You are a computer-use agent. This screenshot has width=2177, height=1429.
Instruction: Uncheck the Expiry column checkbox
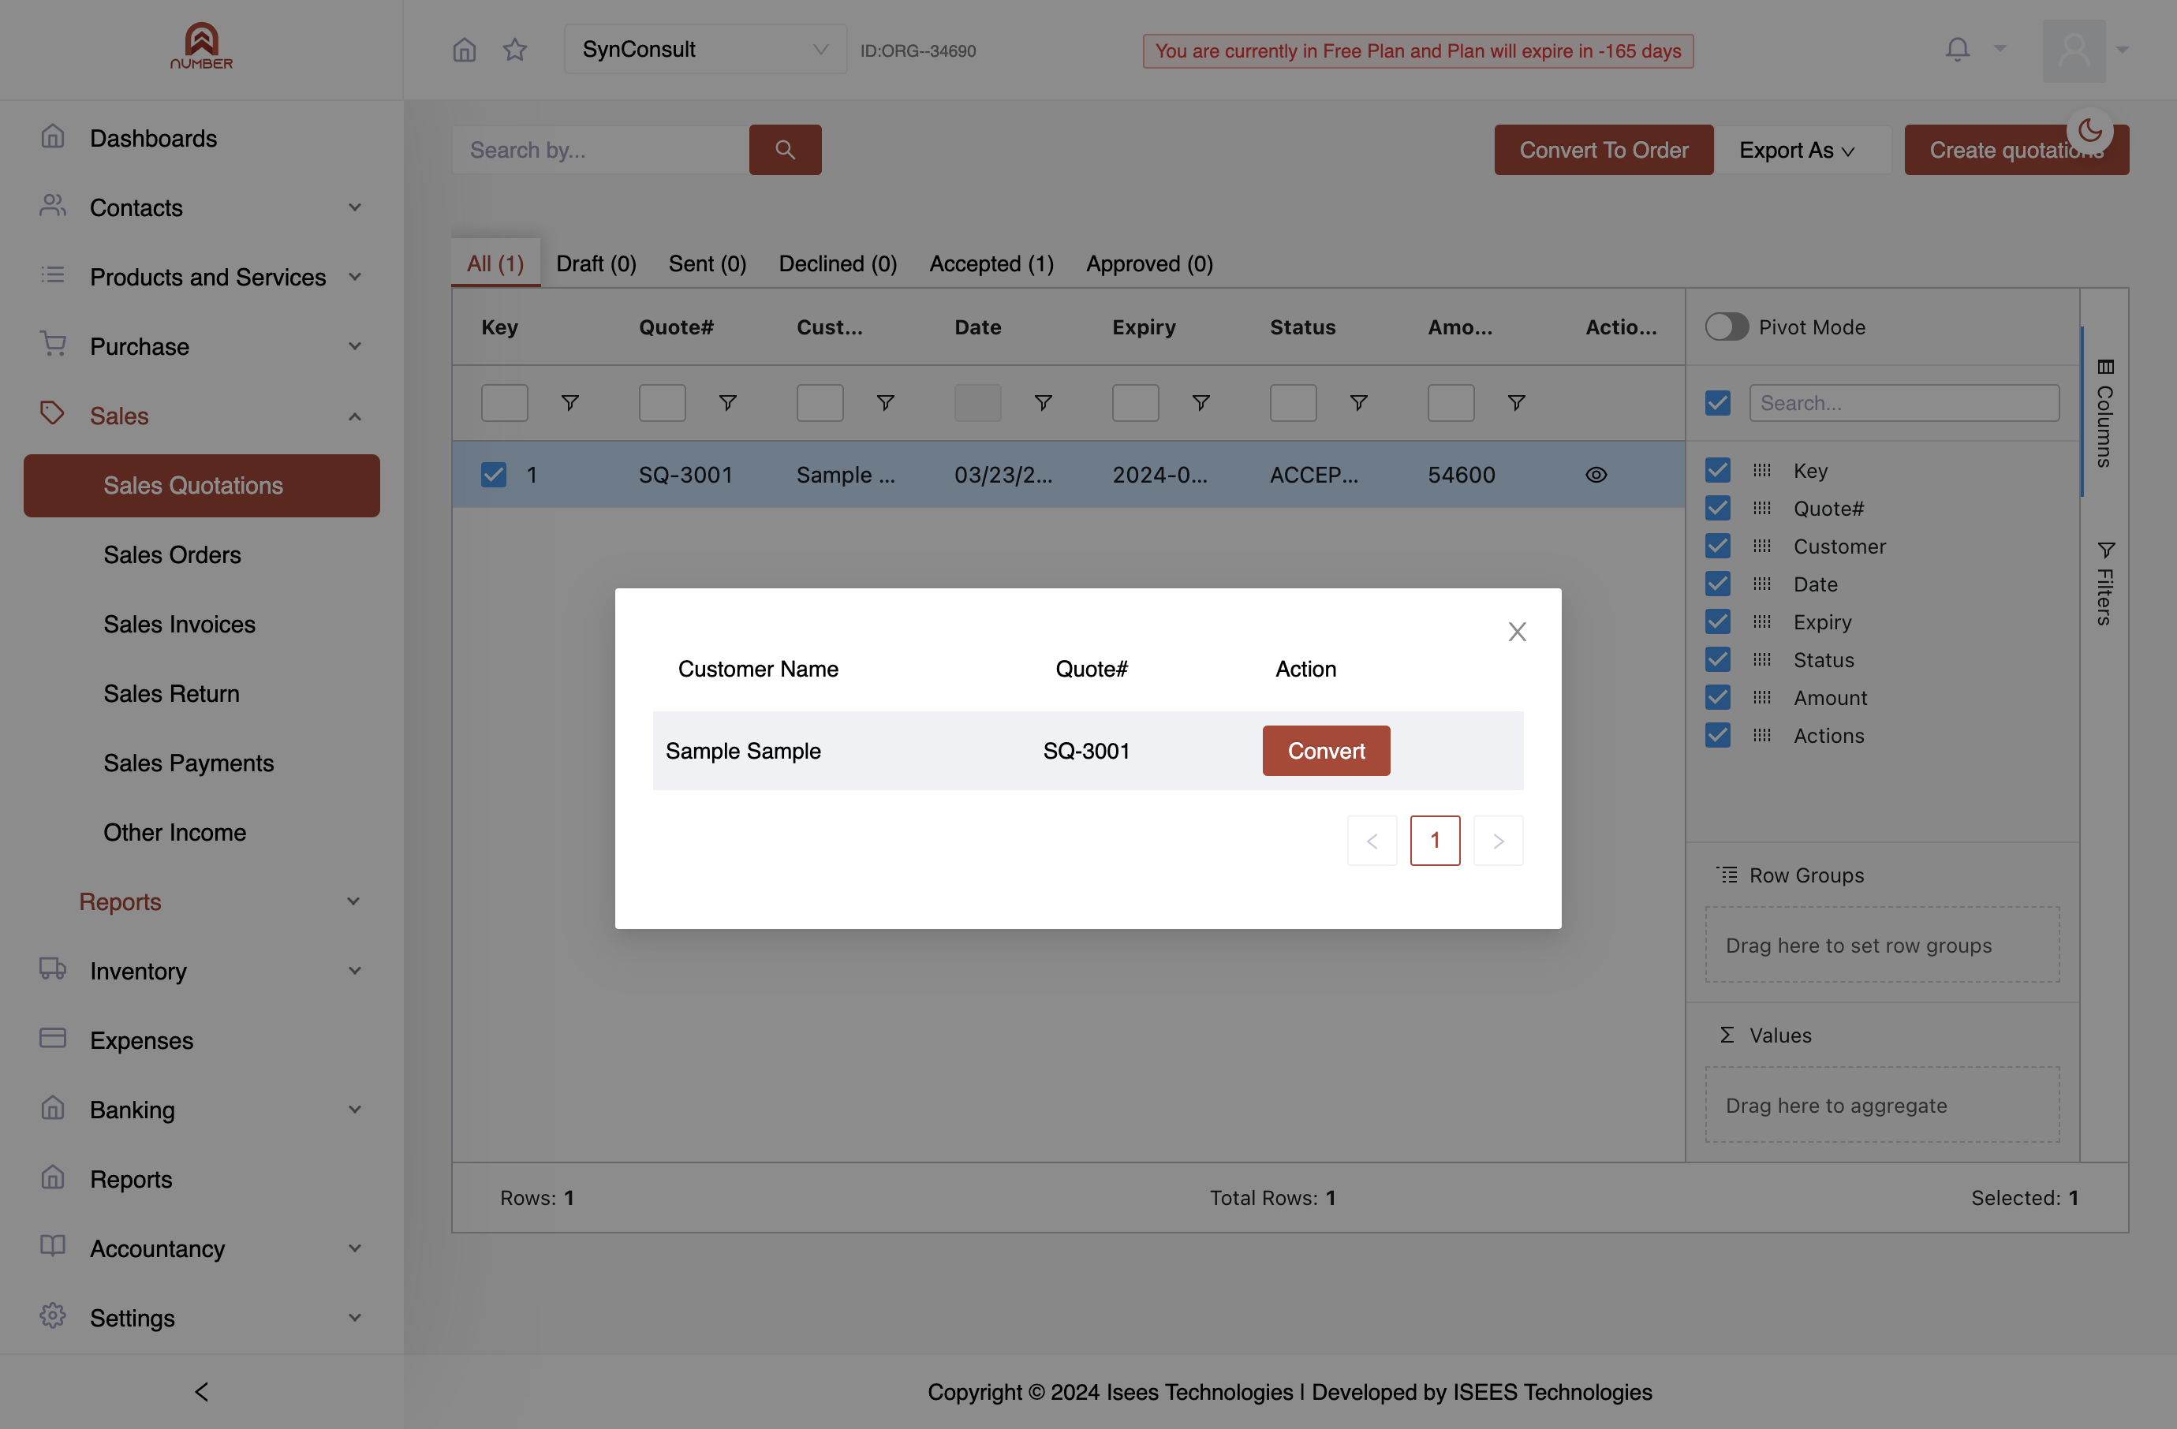[1717, 621]
